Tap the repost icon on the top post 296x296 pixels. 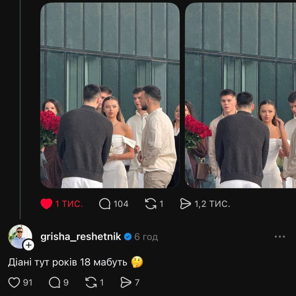tap(151, 204)
